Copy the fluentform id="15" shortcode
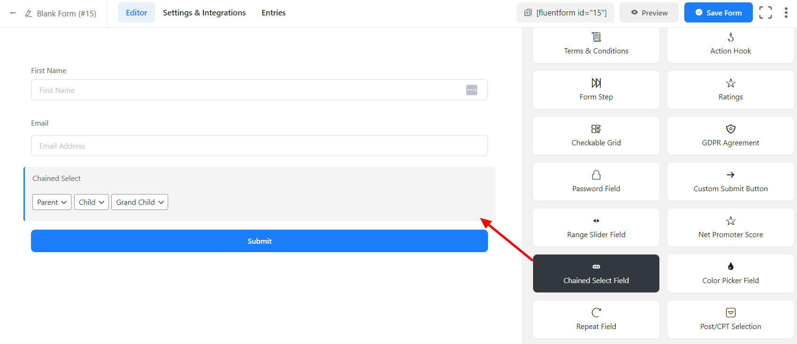The image size is (797, 344). pyautogui.click(x=565, y=13)
